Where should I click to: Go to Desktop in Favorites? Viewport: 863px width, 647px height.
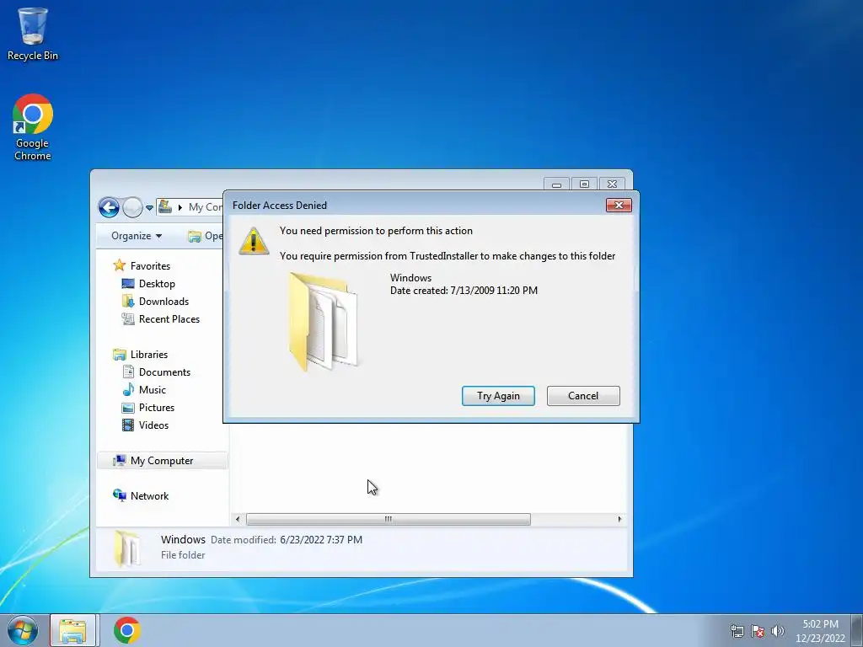(x=157, y=283)
